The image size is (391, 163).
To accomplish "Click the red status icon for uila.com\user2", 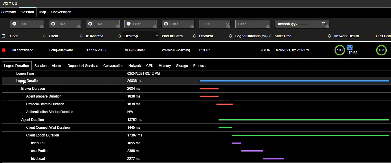I will (4, 50).
